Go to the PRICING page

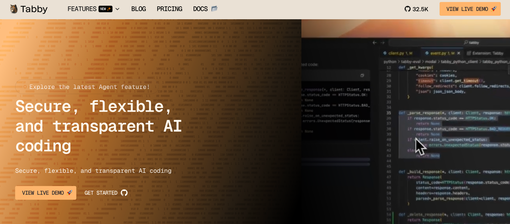169,9
